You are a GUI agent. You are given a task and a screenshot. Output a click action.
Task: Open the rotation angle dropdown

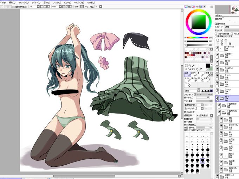pyautogui.click(x=60, y=7)
